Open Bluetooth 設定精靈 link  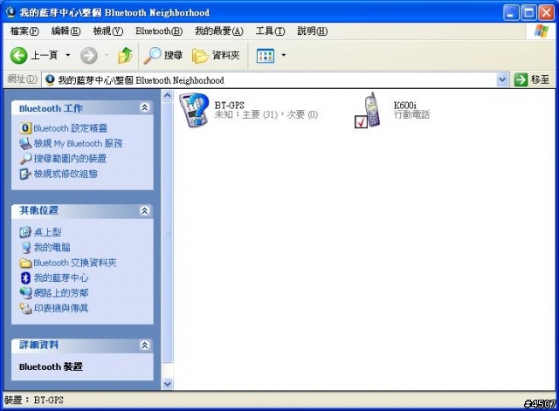tap(70, 128)
